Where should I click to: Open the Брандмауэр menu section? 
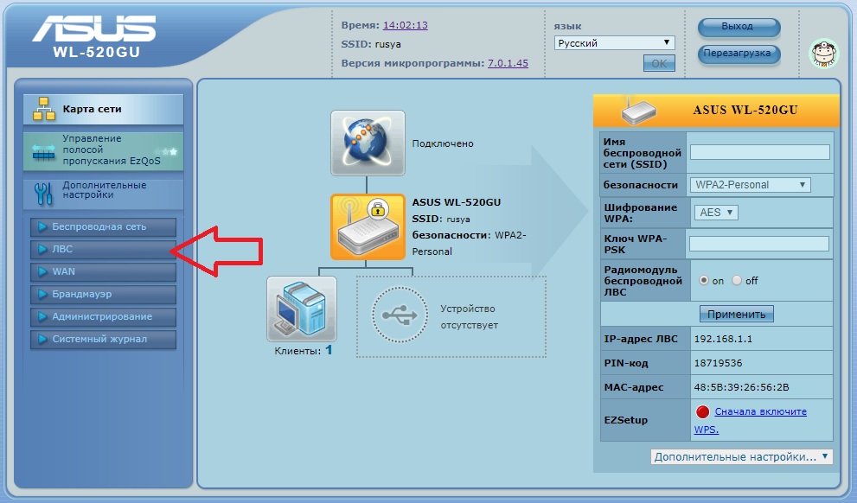pos(103,294)
